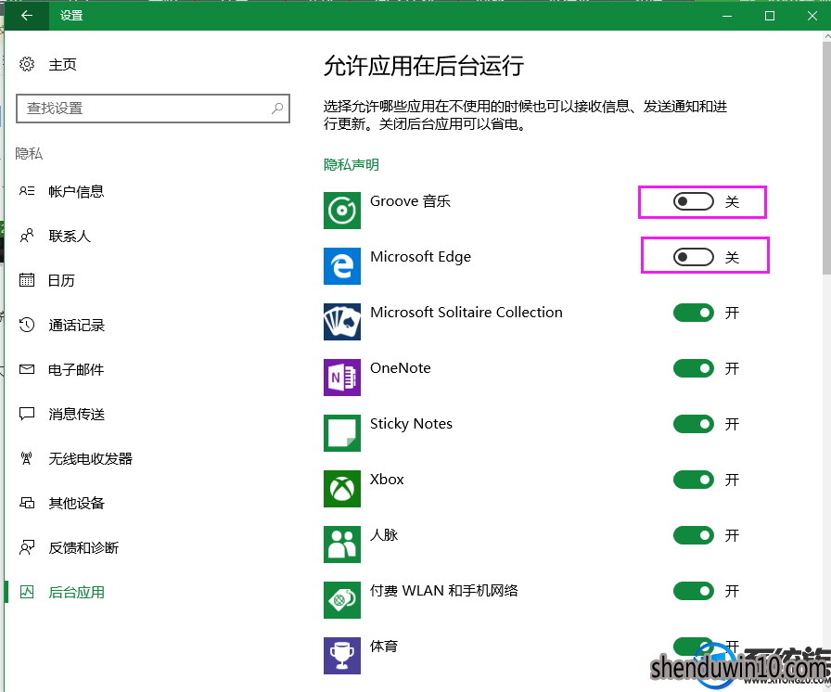Open 其他设备 settings page
The image size is (831, 692).
(x=76, y=503)
